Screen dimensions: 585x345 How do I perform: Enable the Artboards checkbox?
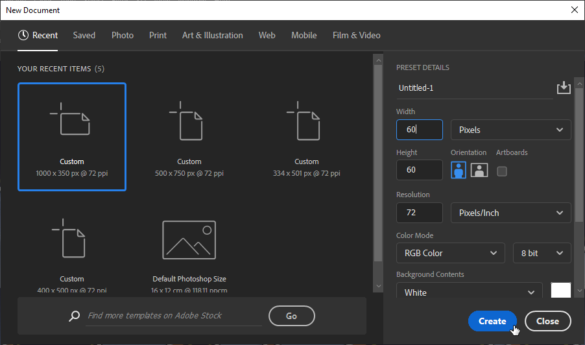click(x=501, y=171)
